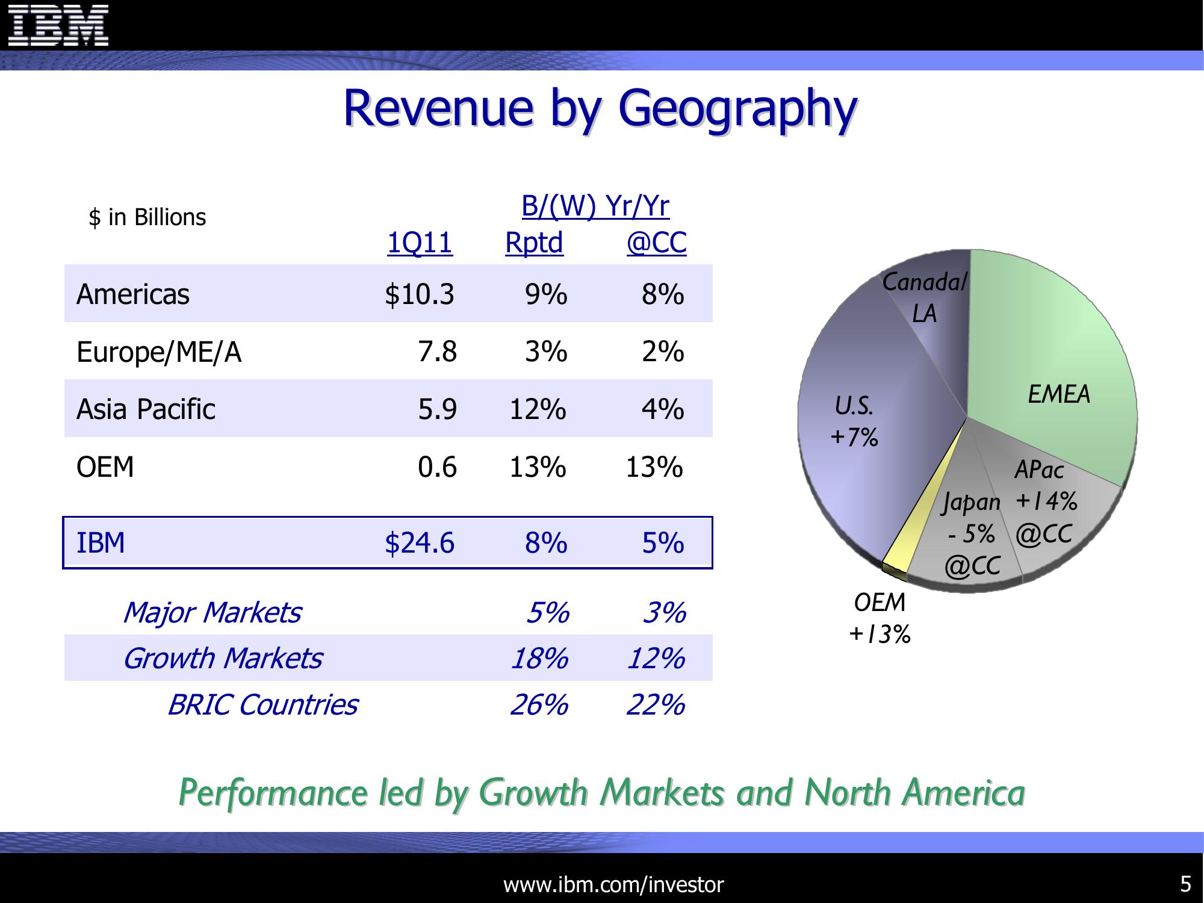1204x903 pixels.
Task: Click the @CC column header
Action: pyautogui.click(x=656, y=243)
